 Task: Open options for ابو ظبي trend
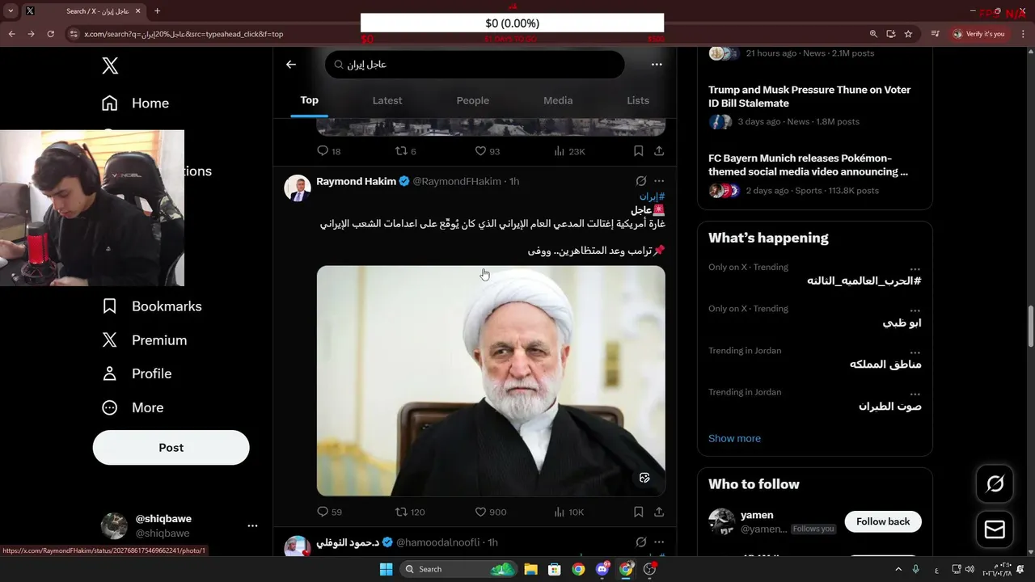(915, 309)
